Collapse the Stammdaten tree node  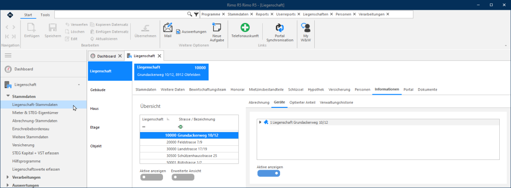(8, 97)
